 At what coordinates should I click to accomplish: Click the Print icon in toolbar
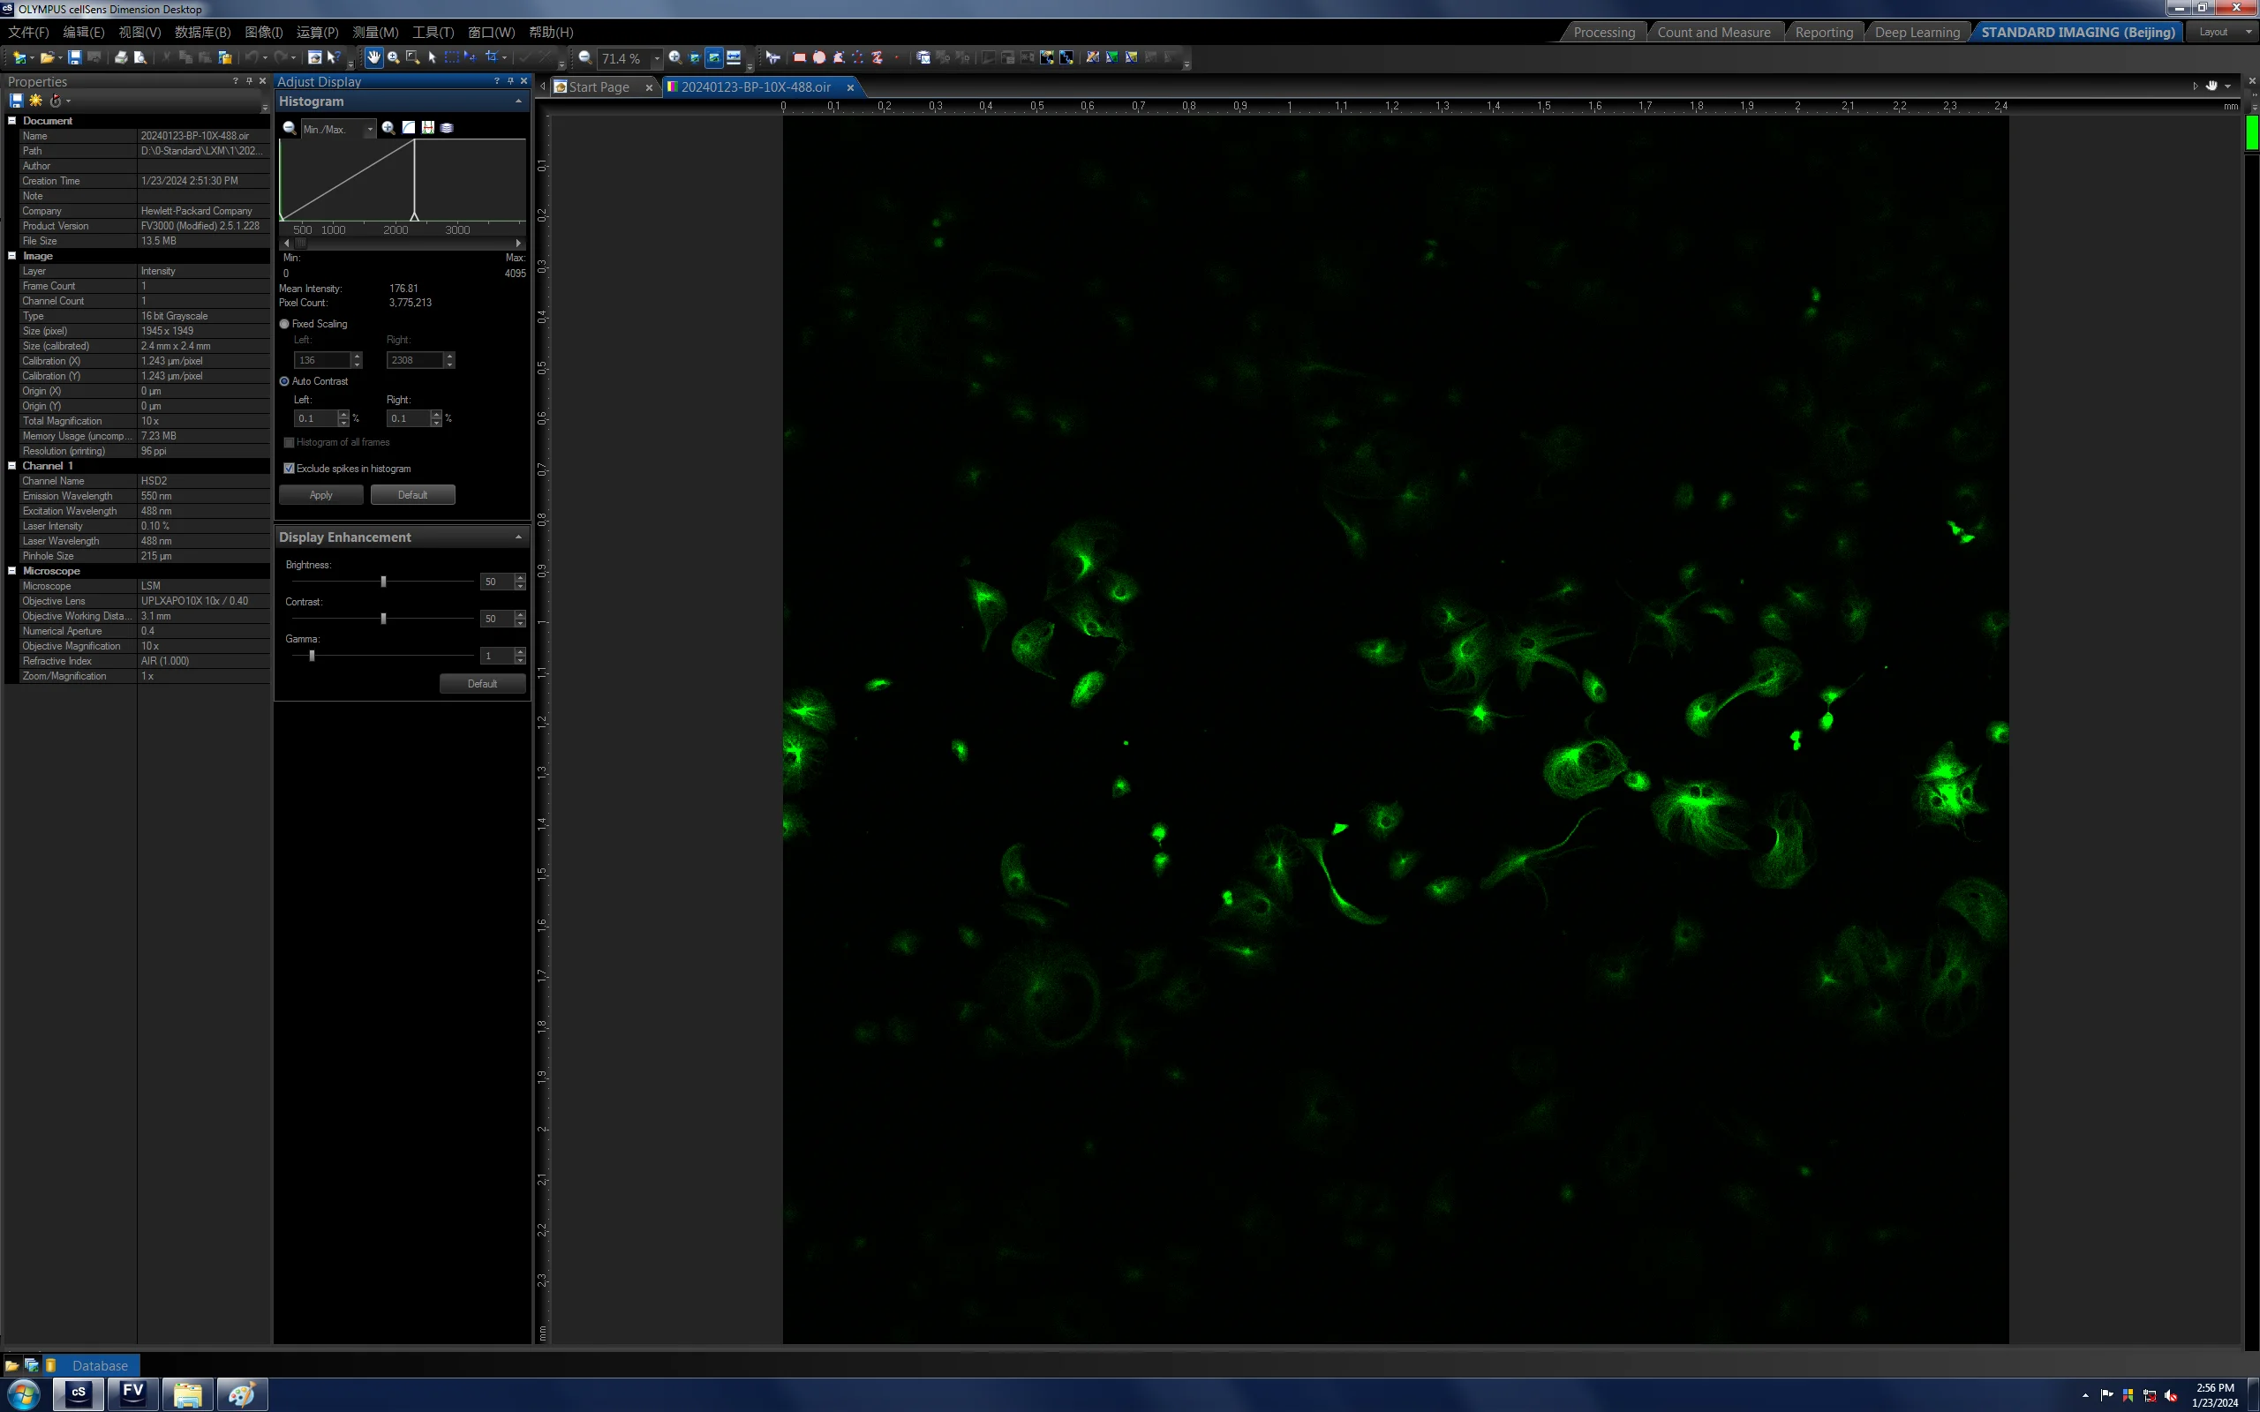(x=120, y=58)
